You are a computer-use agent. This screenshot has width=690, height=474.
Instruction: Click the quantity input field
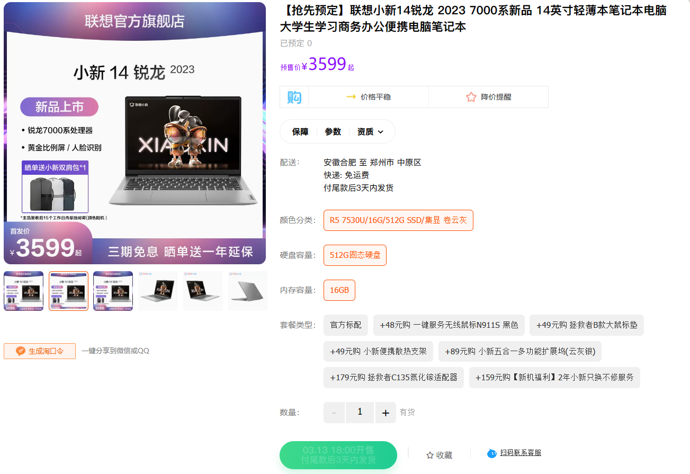pos(360,413)
